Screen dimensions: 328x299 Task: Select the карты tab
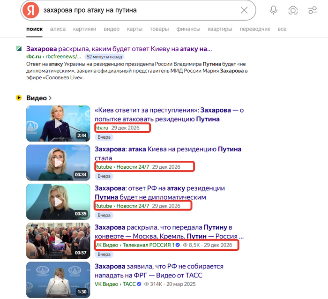(x=134, y=29)
